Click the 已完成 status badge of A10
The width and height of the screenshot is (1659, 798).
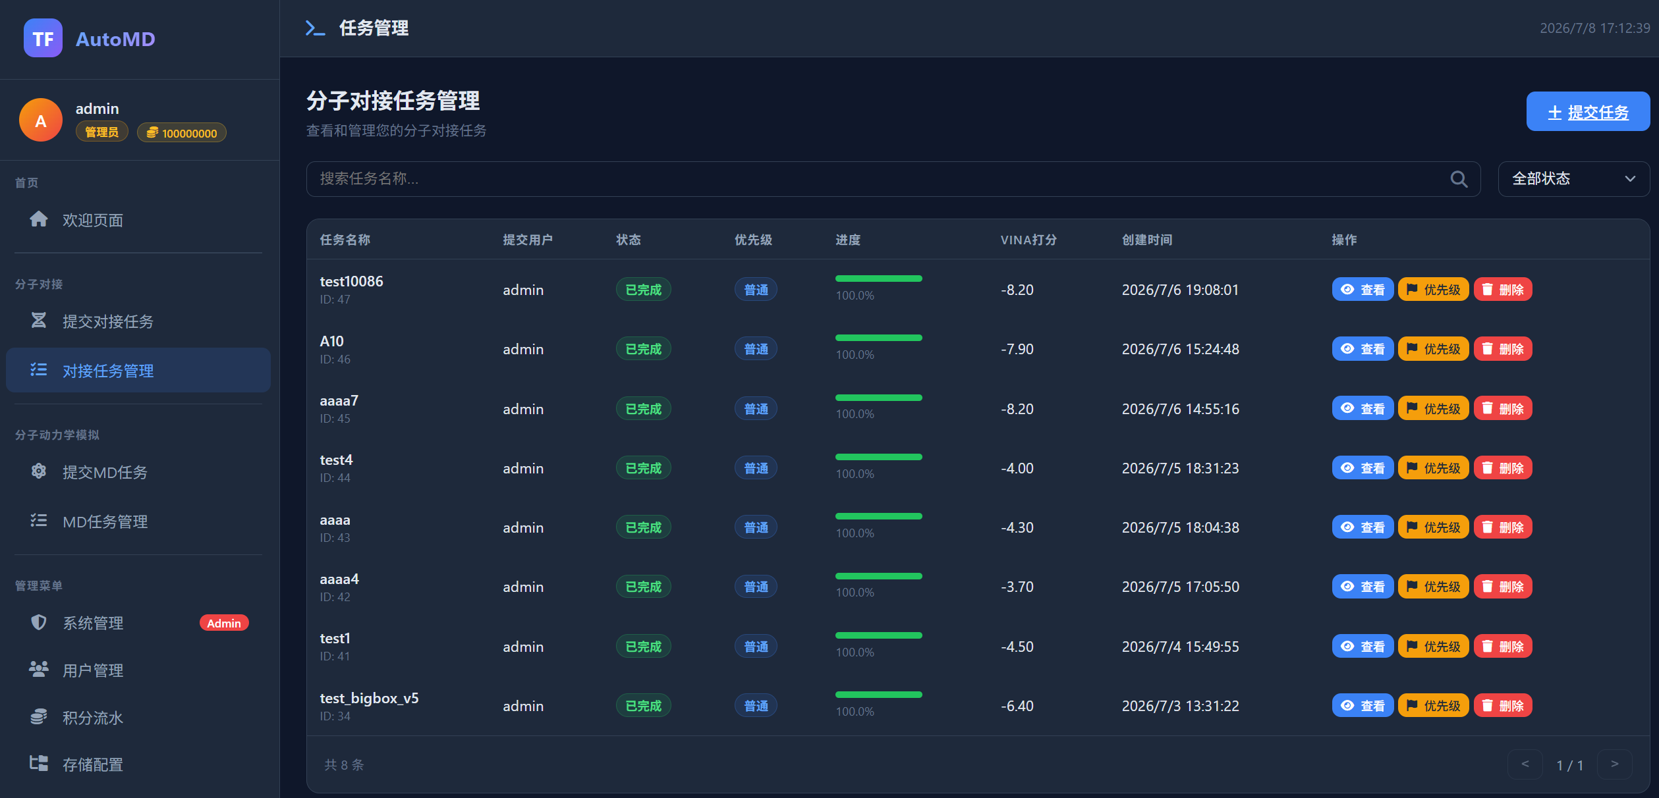click(643, 348)
